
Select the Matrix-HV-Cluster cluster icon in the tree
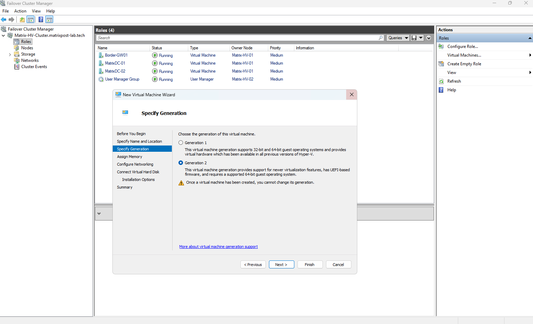[x=10, y=35]
